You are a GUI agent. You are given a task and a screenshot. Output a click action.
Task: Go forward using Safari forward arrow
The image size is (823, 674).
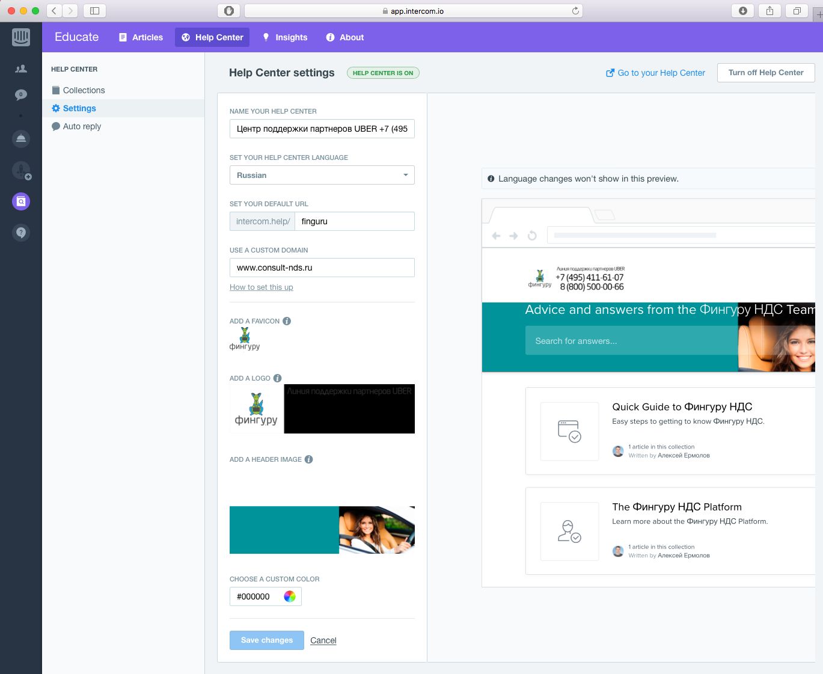pos(70,11)
